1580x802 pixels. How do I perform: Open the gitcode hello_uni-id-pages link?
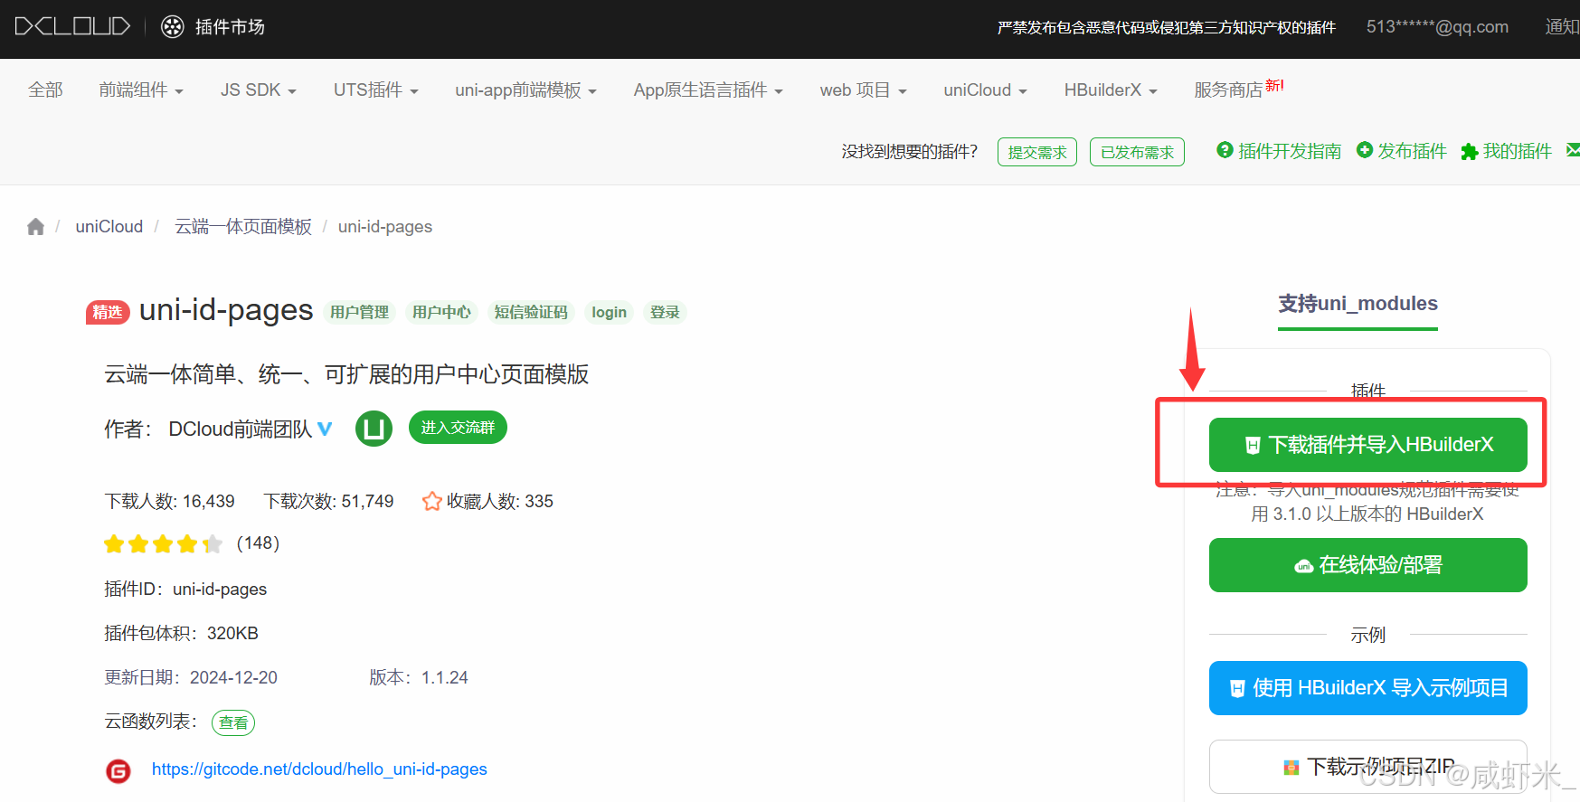[319, 769]
